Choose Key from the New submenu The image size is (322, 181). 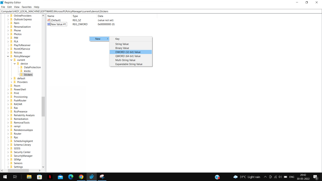click(117, 39)
